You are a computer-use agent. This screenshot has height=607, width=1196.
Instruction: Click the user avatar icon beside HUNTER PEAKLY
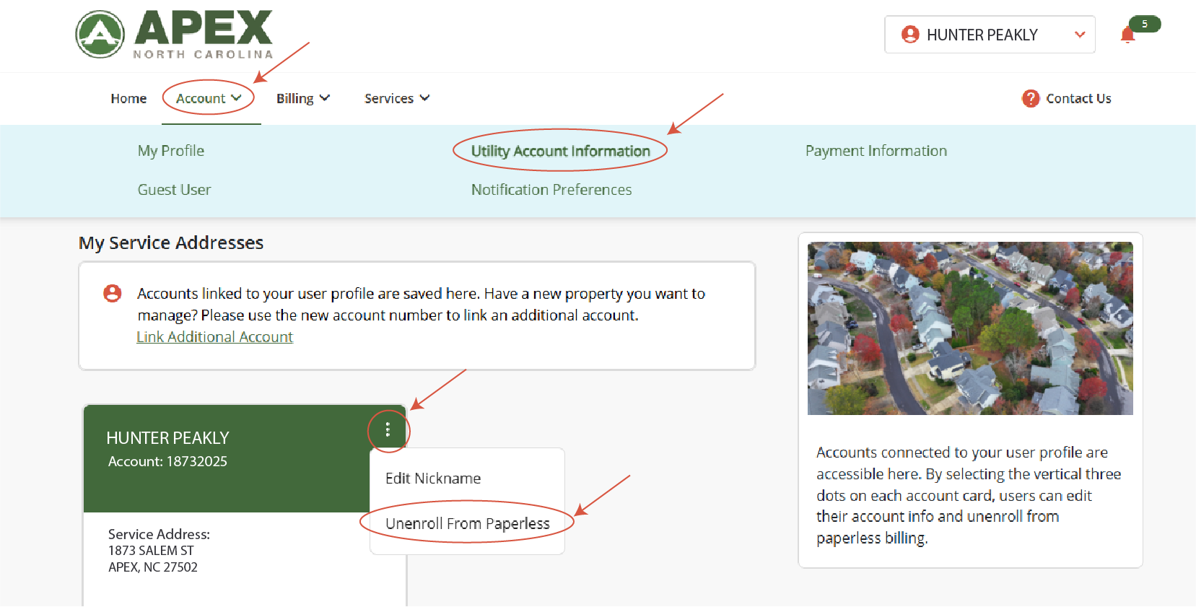[910, 35]
